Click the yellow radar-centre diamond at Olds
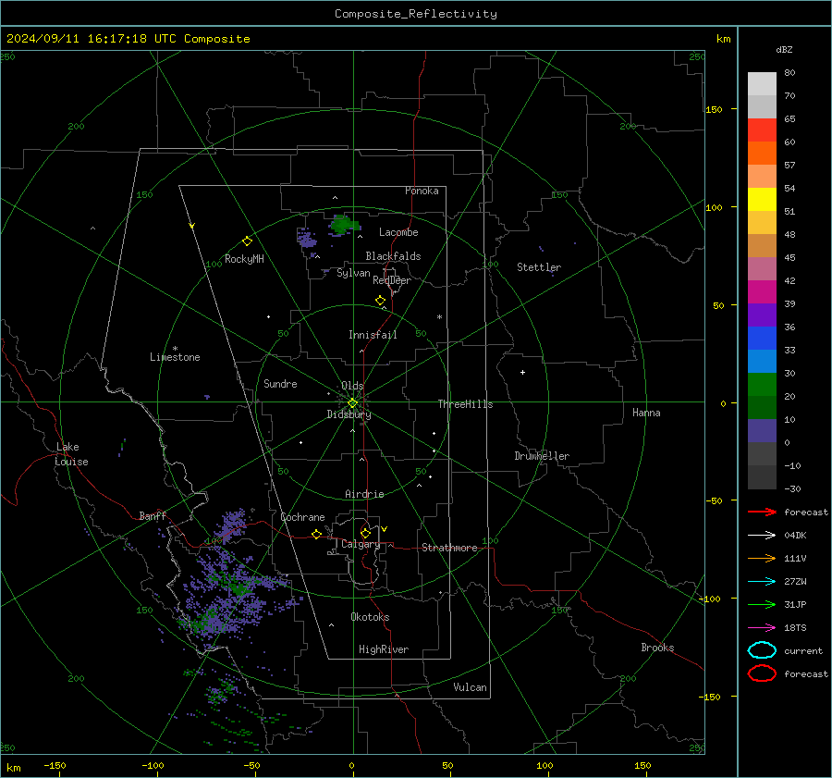This screenshot has height=778, width=832. (352, 403)
